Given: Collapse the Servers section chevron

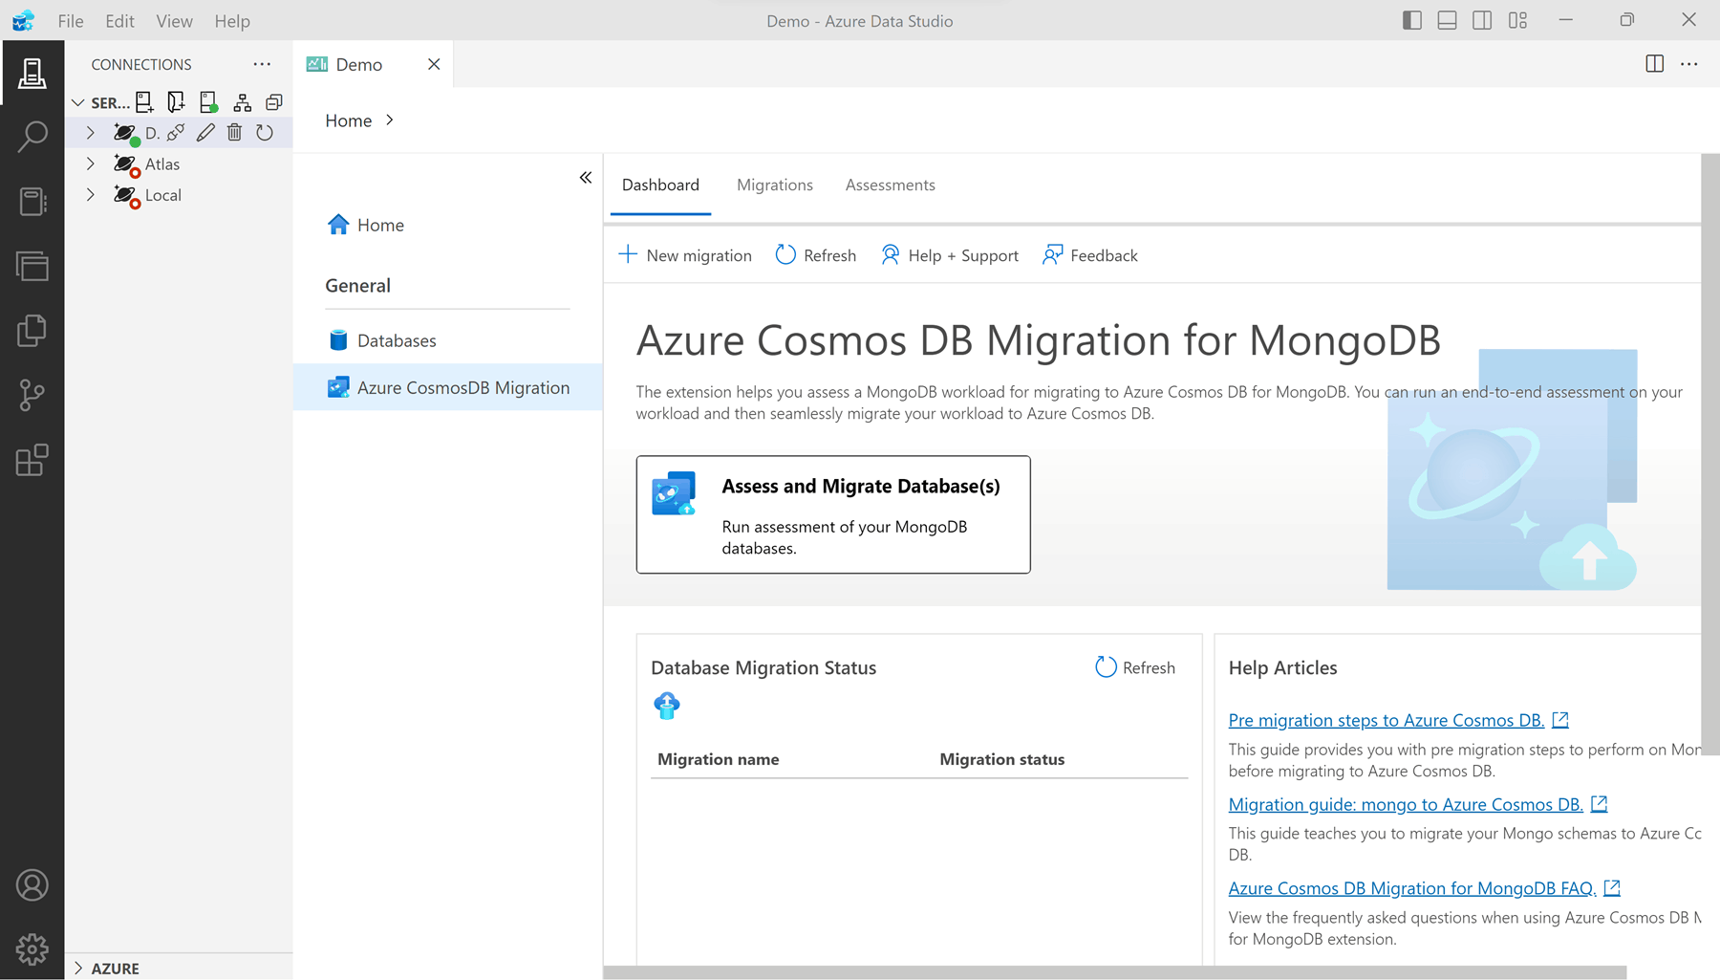Looking at the screenshot, I should click(78, 102).
